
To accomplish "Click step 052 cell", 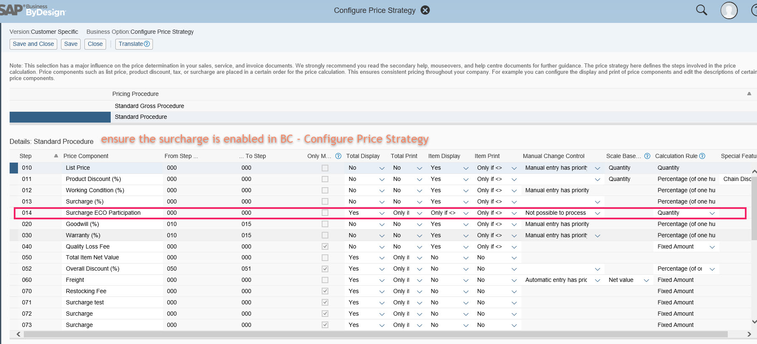I will (27, 269).
